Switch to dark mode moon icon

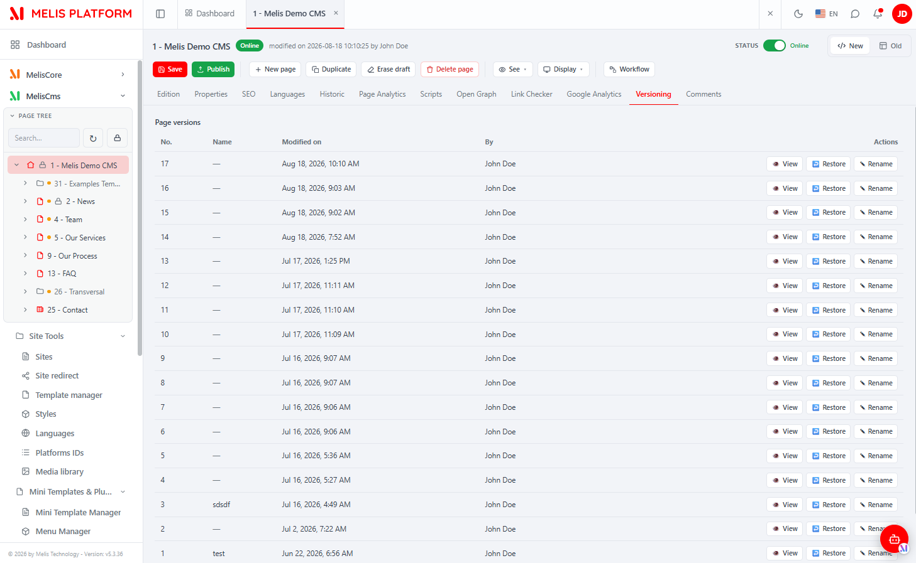tap(798, 14)
